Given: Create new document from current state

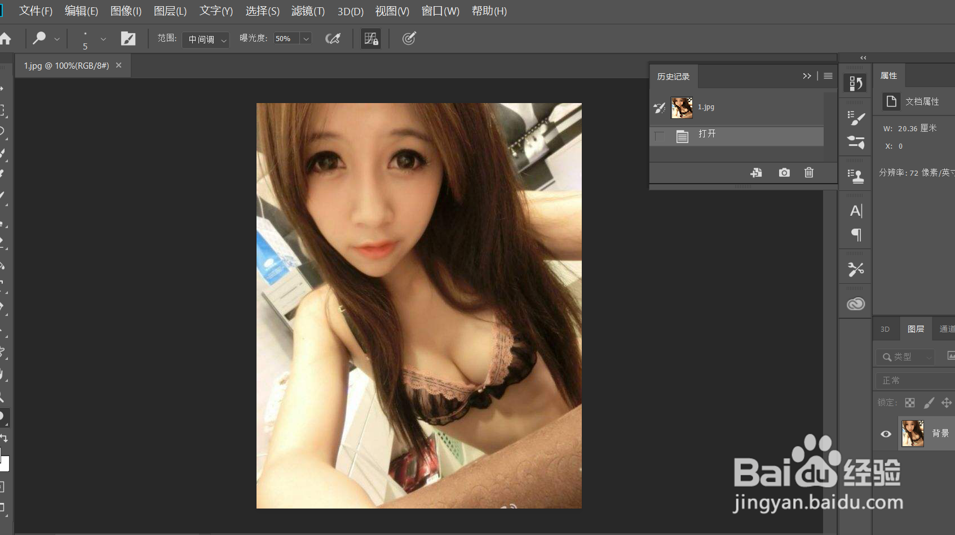Looking at the screenshot, I should pos(757,173).
